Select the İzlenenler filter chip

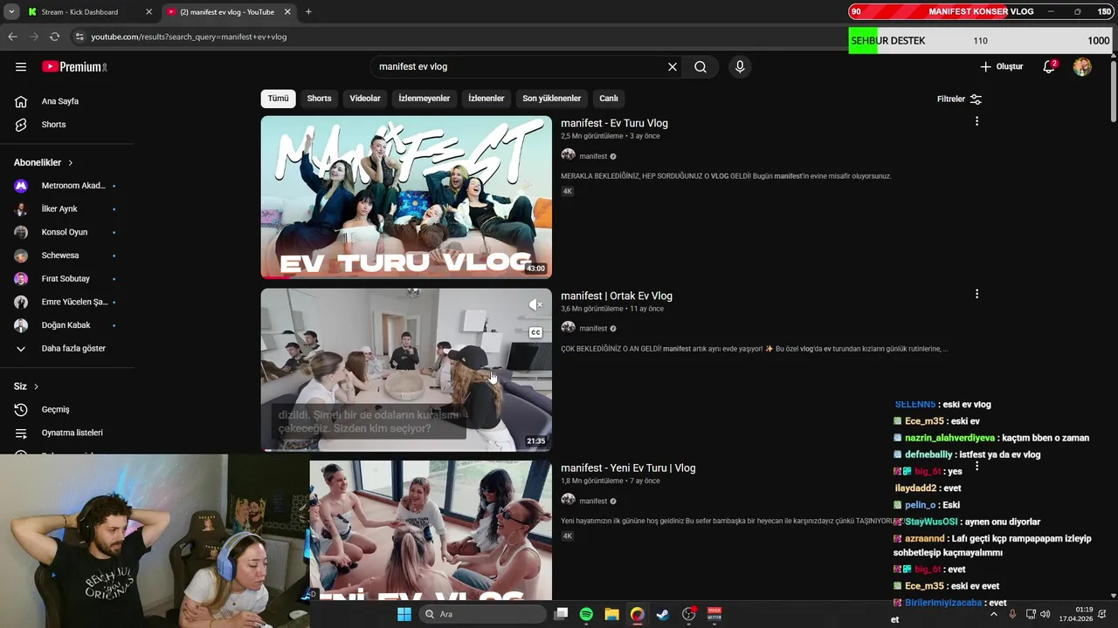tap(487, 99)
